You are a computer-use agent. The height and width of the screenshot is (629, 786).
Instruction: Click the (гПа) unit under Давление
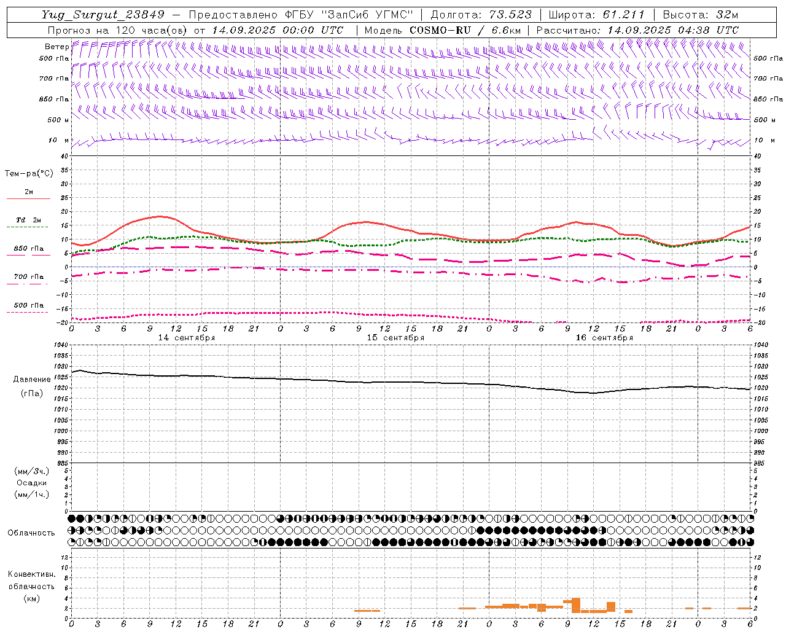32,394
